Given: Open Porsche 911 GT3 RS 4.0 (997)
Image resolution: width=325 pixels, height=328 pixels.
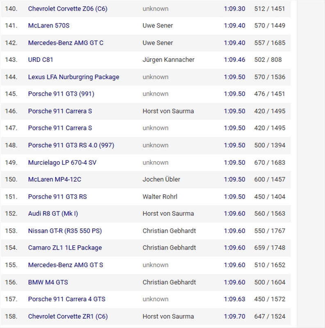Looking at the screenshot, I should click(x=71, y=145).
